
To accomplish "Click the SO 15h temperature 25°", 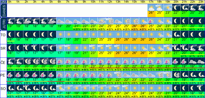I will [135, 93].
